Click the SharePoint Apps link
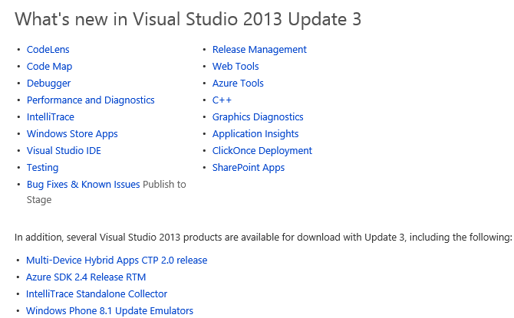This screenshot has width=514, height=318. tap(249, 168)
